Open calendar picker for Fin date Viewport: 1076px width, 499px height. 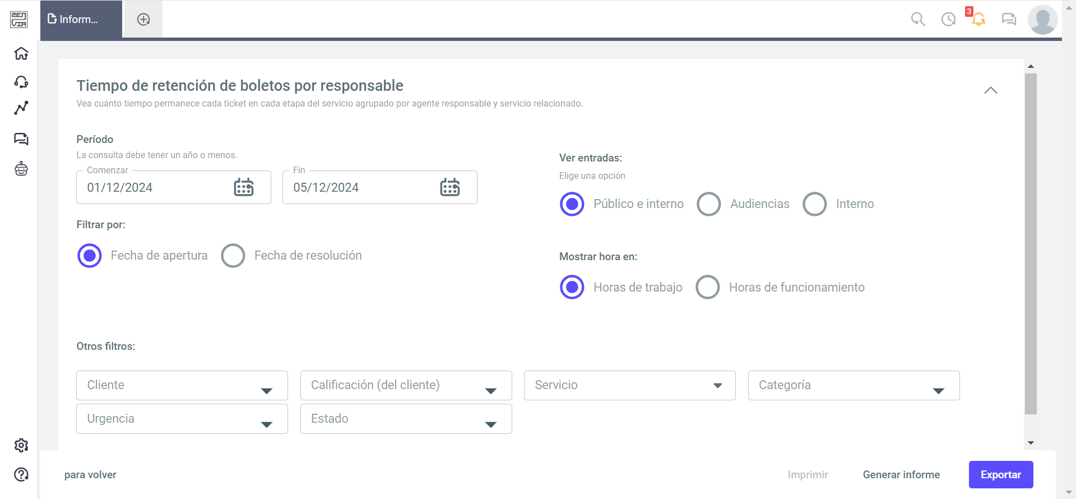point(450,187)
